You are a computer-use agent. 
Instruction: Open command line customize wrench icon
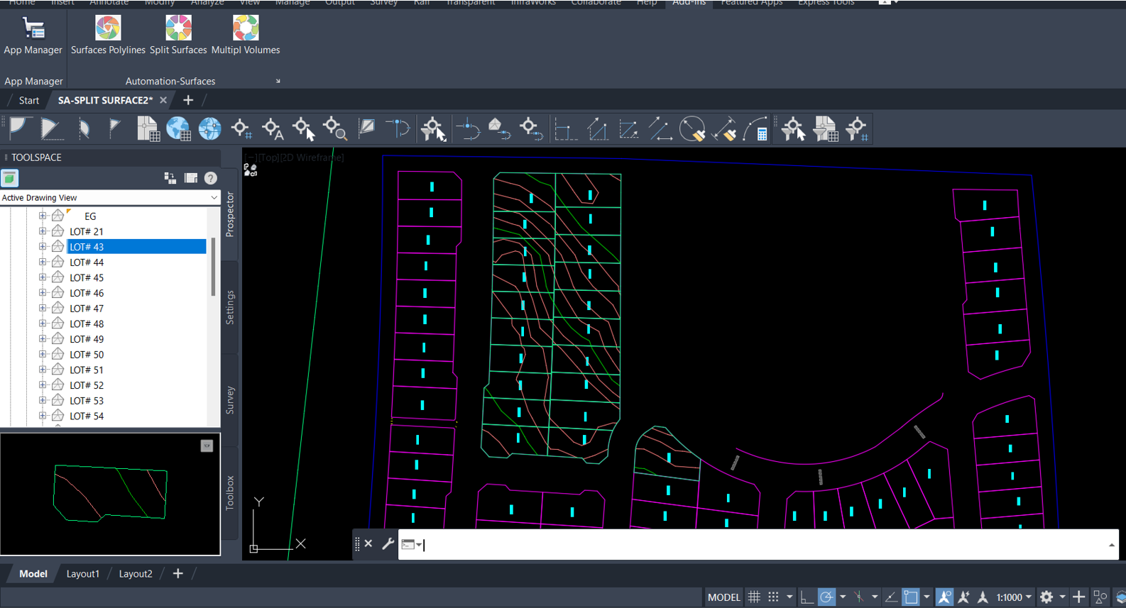(x=388, y=544)
